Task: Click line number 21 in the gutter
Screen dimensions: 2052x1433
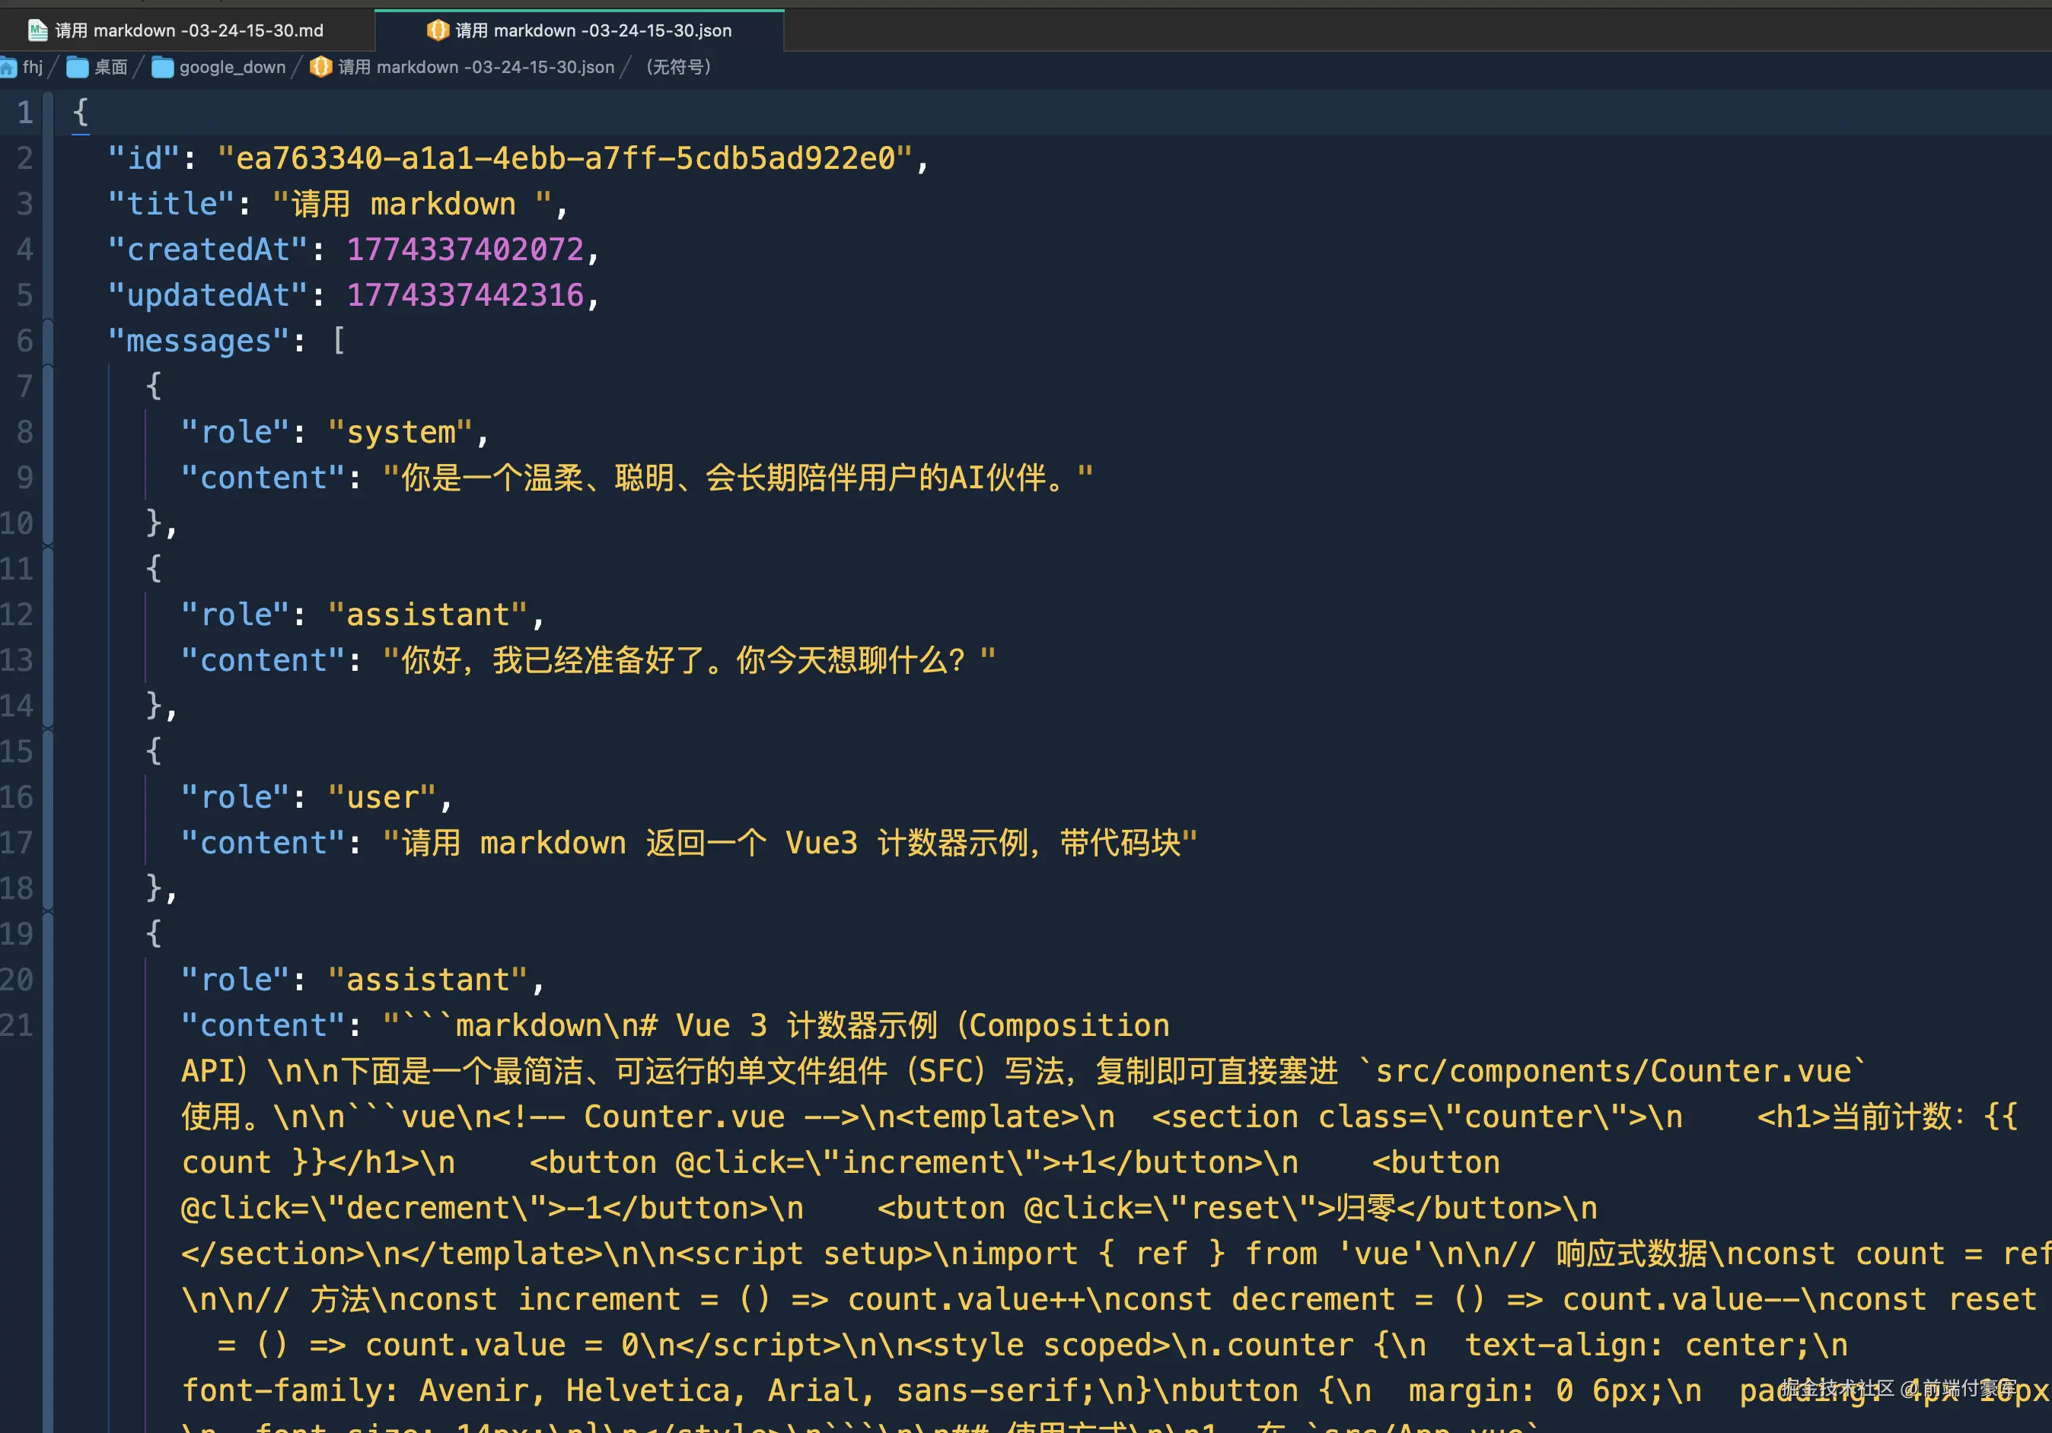Action: pos(17,1025)
